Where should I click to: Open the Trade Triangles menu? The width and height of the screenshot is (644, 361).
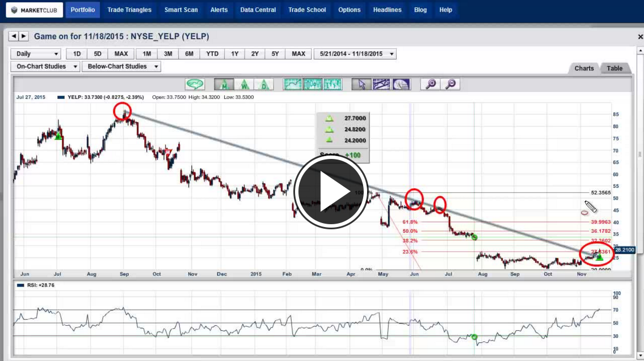tap(129, 10)
